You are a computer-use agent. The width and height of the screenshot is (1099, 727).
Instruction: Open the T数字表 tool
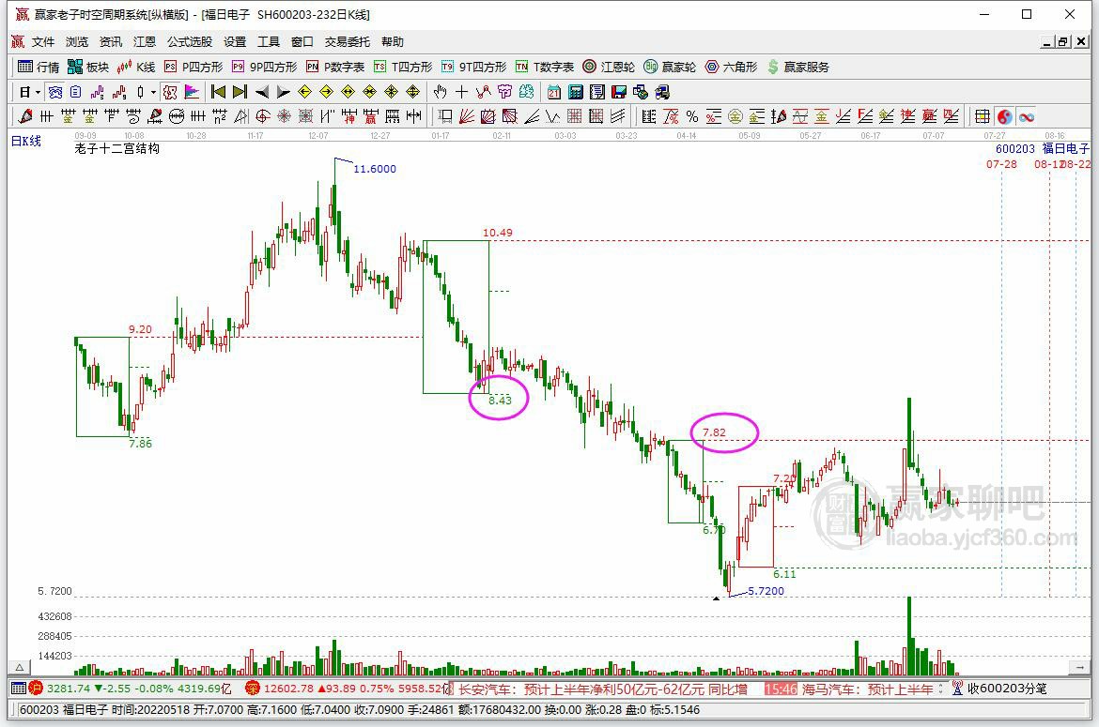coord(545,67)
